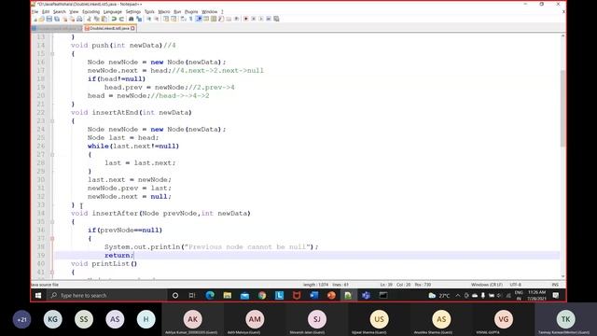Select participant SJ video tile
The height and width of the screenshot is (336, 597).
point(317,319)
